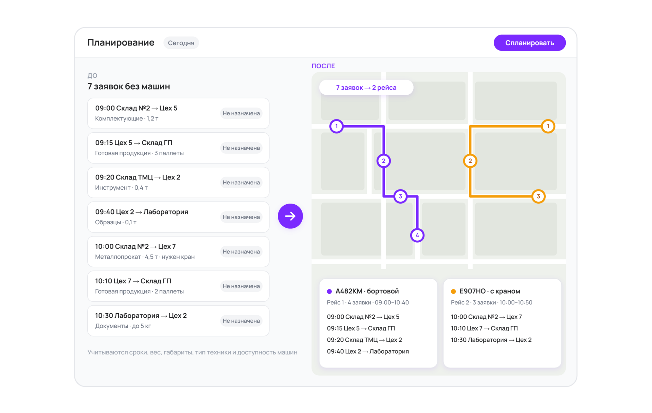Screen dimensions: 652x413
Task: Click the 7 заявок без машин heading
Action: (129, 87)
